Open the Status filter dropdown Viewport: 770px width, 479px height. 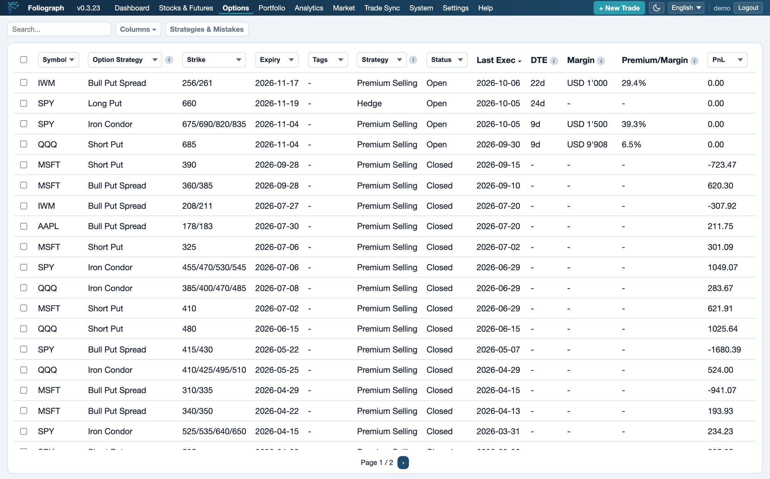pyautogui.click(x=447, y=60)
